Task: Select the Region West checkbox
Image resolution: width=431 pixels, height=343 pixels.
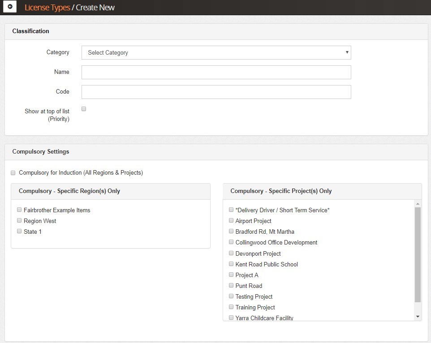Action: click(x=19, y=220)
